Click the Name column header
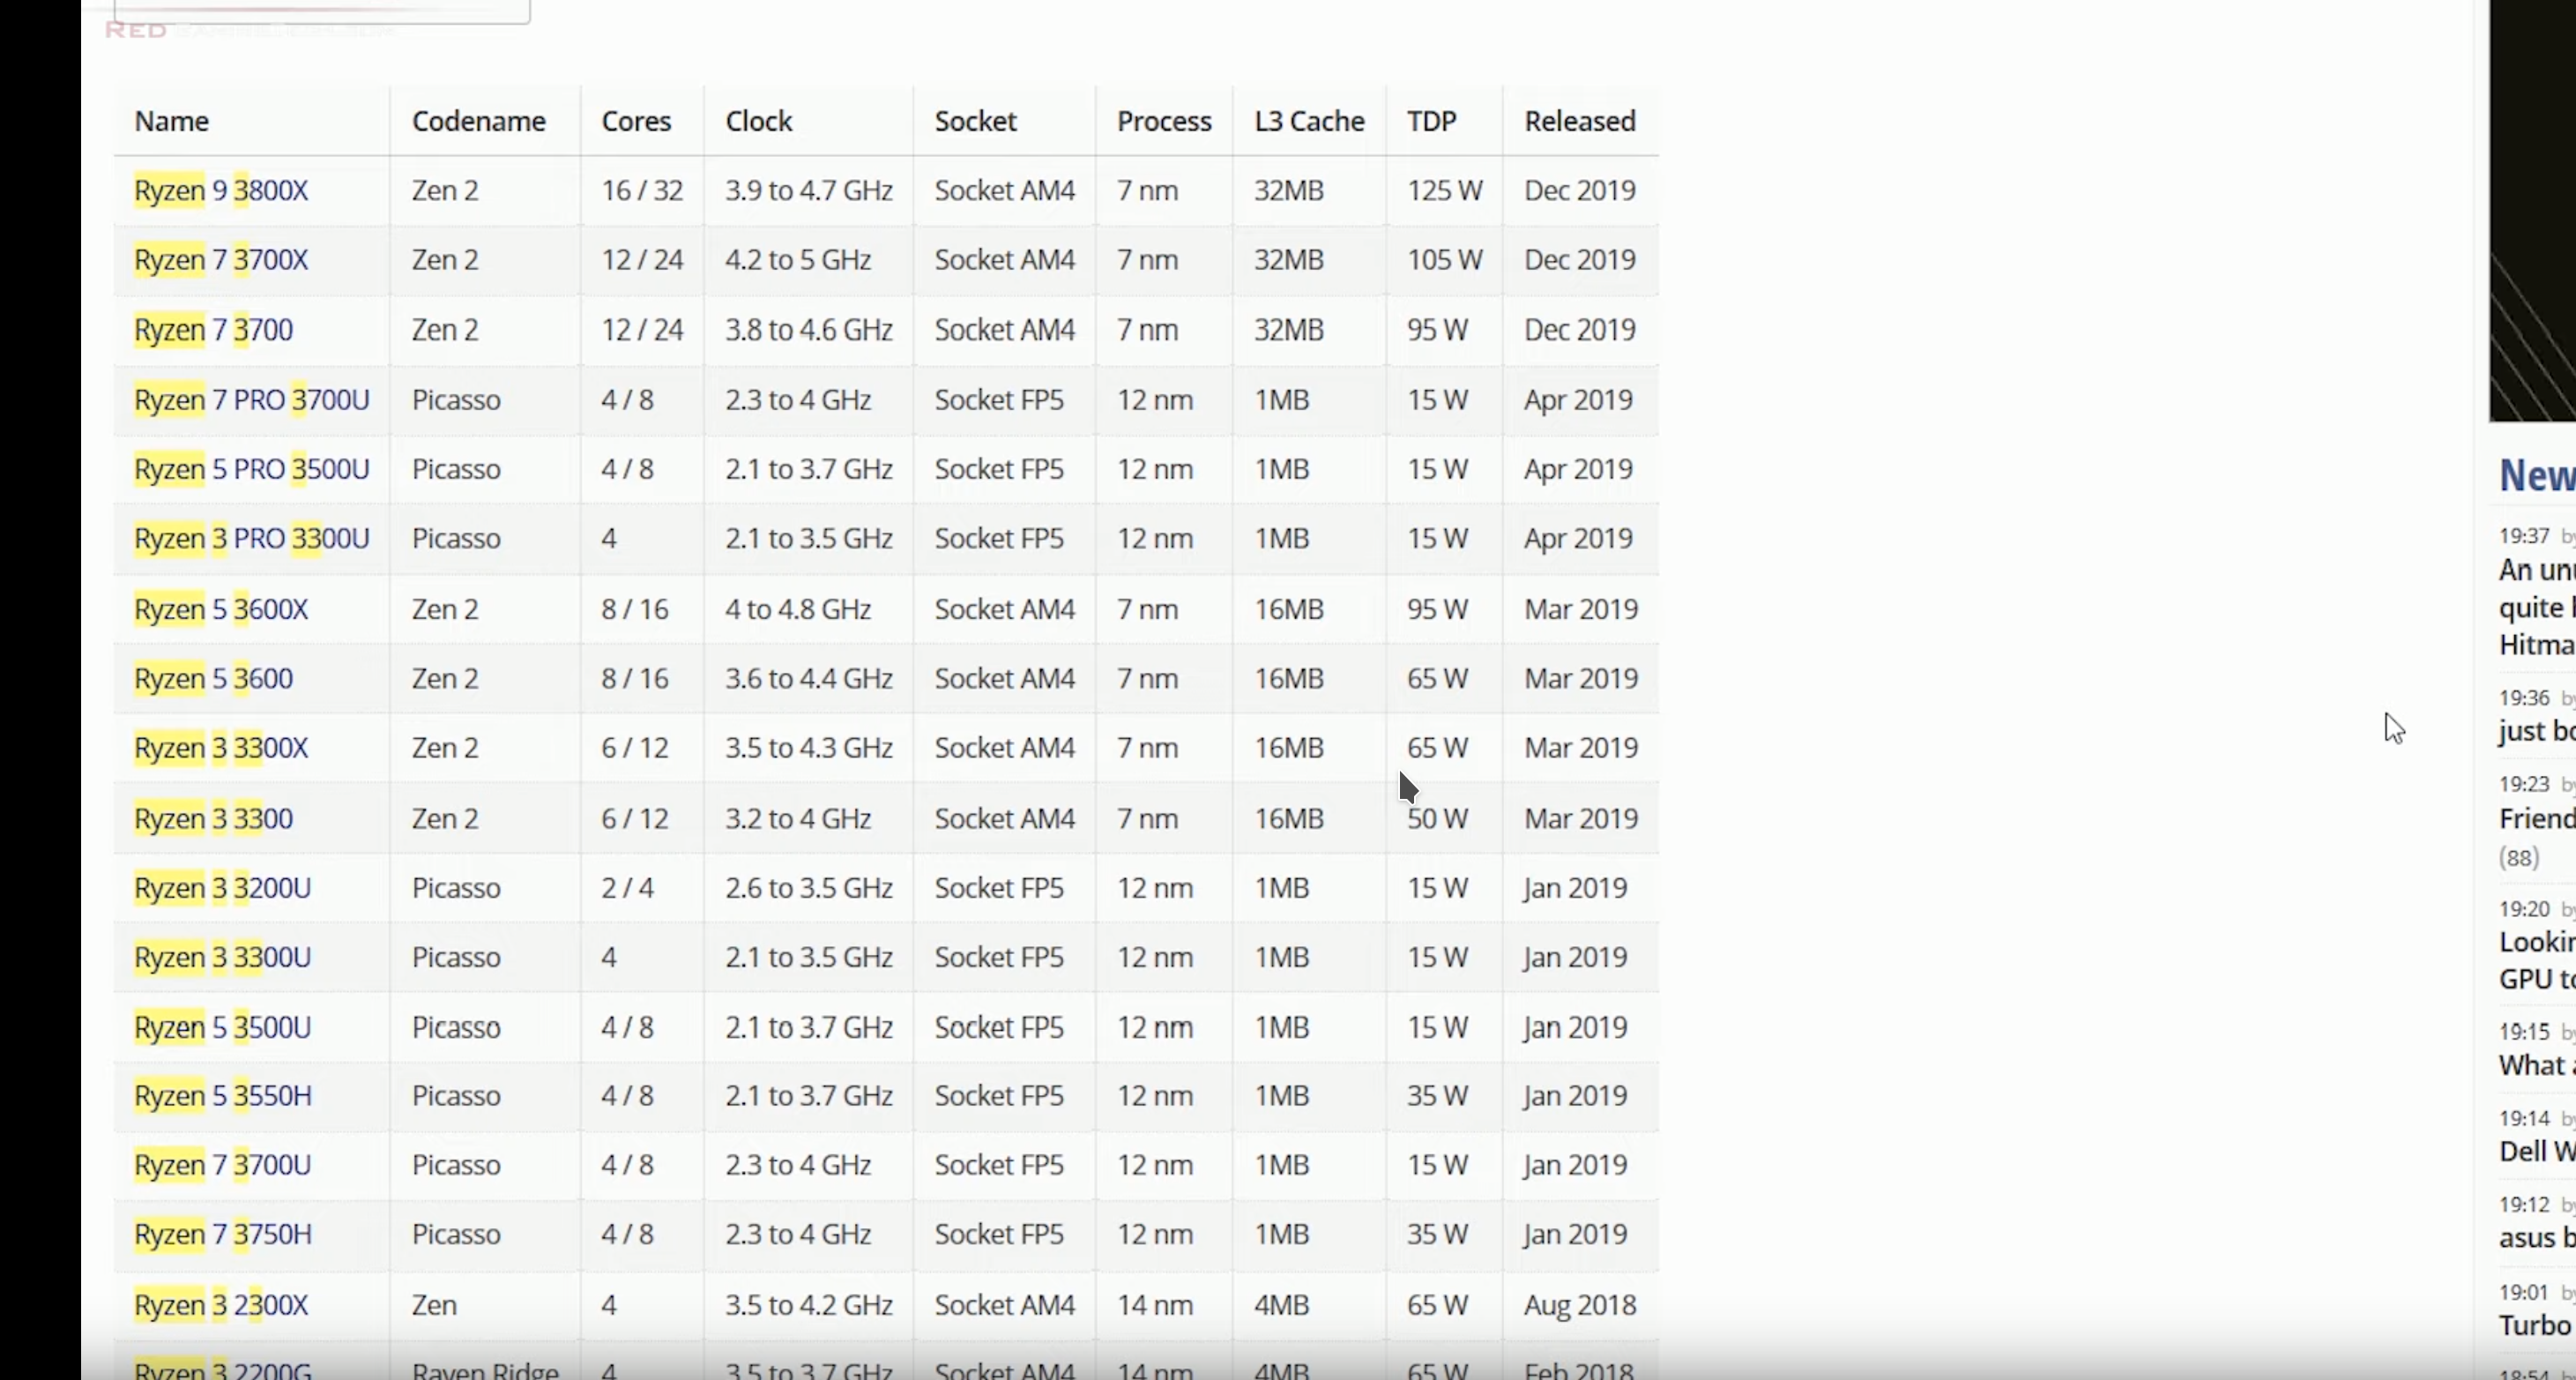This screenshot has width=2576, height=1380. click(172, 121)
